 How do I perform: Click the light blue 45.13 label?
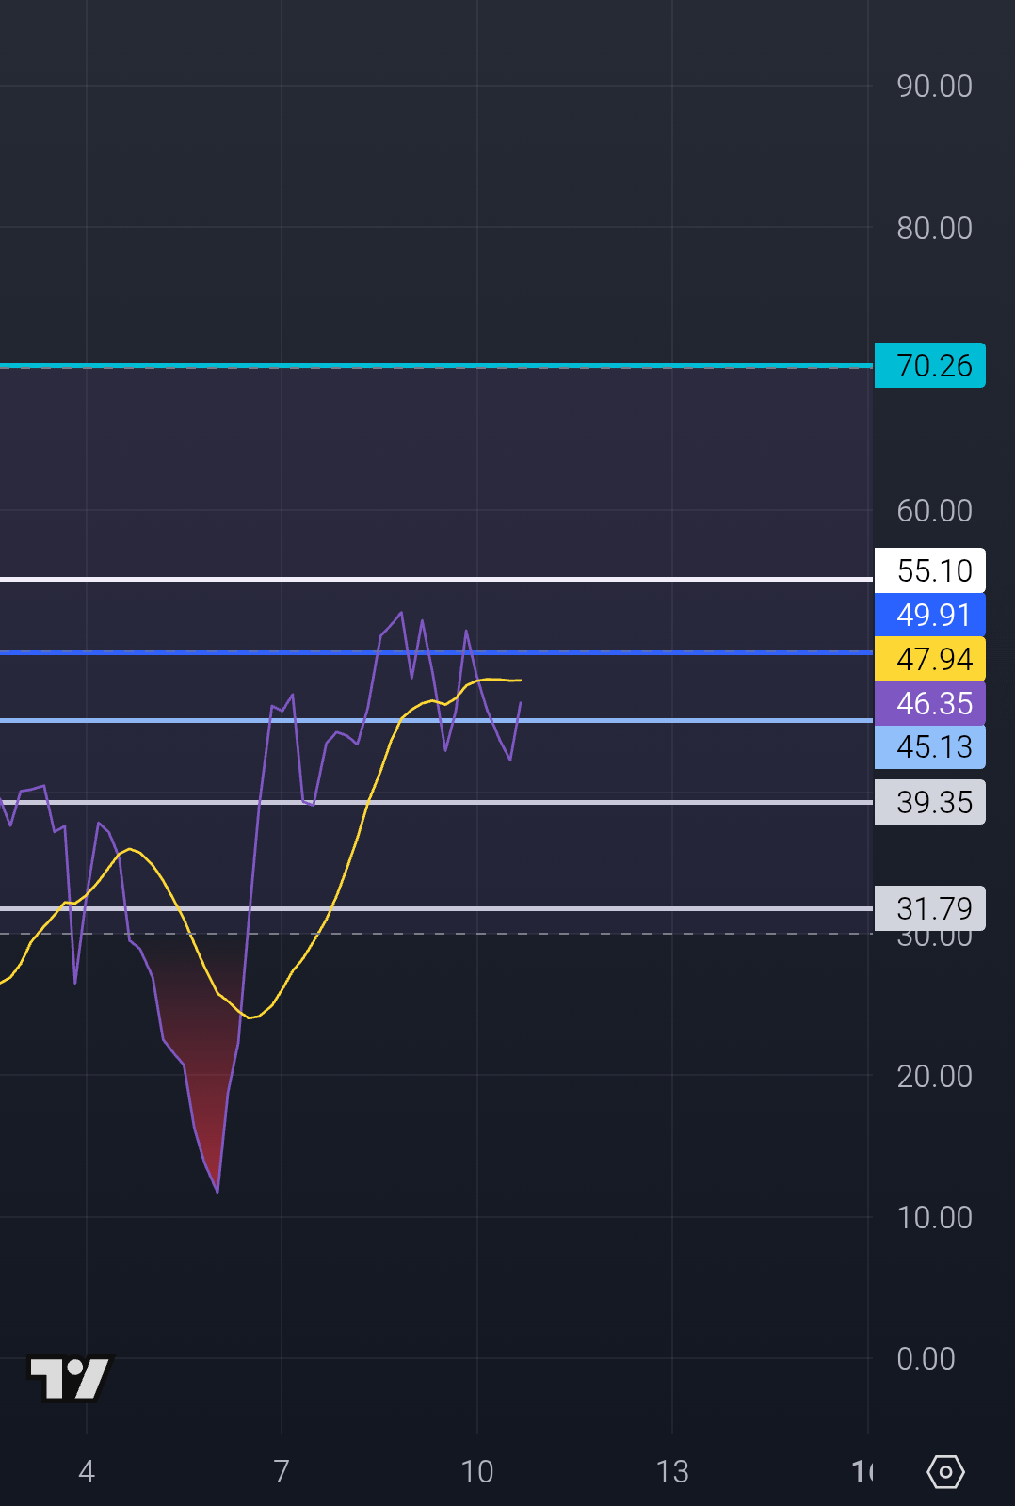[930, 746]
